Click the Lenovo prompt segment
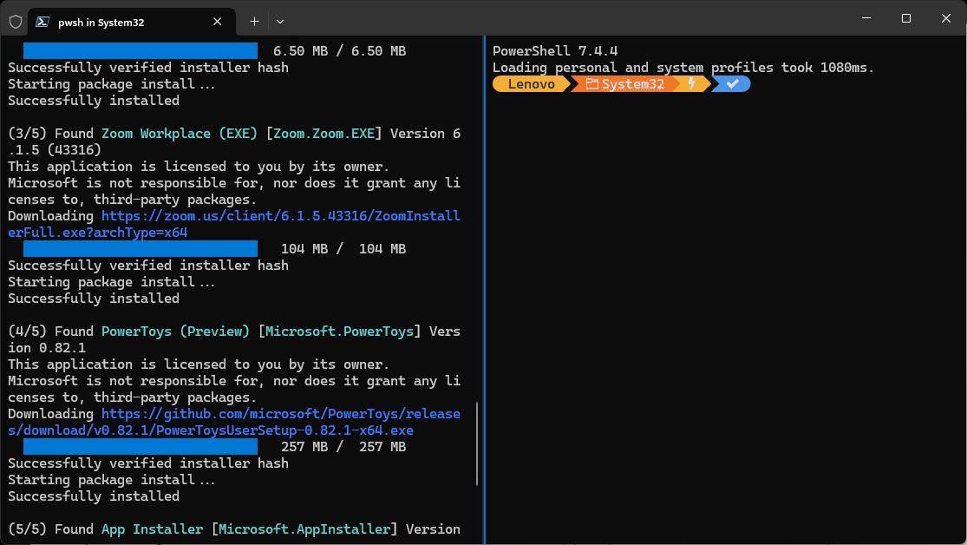The width and height of the screenshot is (967, 545). (x=531, y=84)
